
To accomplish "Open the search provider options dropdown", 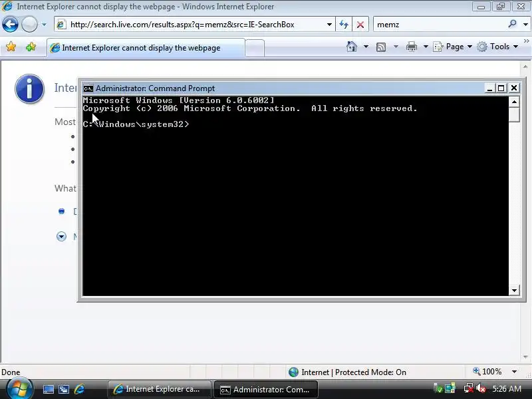I will click(525, 25).
